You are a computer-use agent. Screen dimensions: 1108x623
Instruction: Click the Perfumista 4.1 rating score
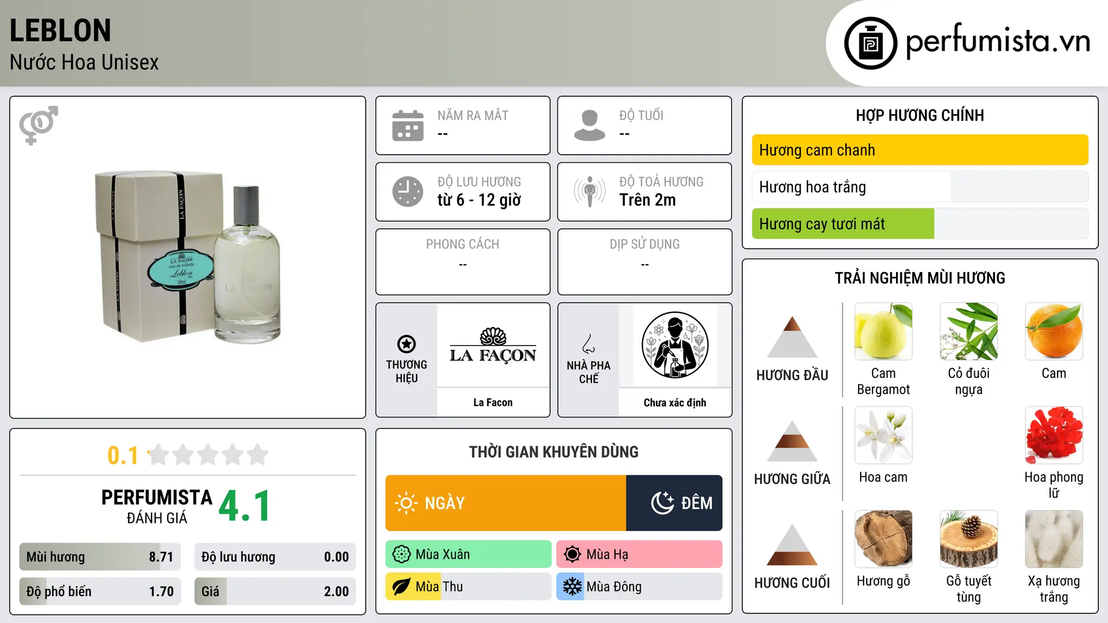[245, 506]
